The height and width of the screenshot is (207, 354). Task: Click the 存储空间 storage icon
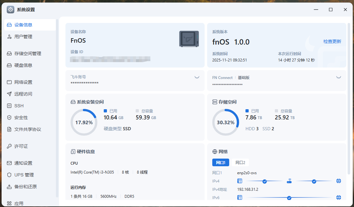coord(215,102)
